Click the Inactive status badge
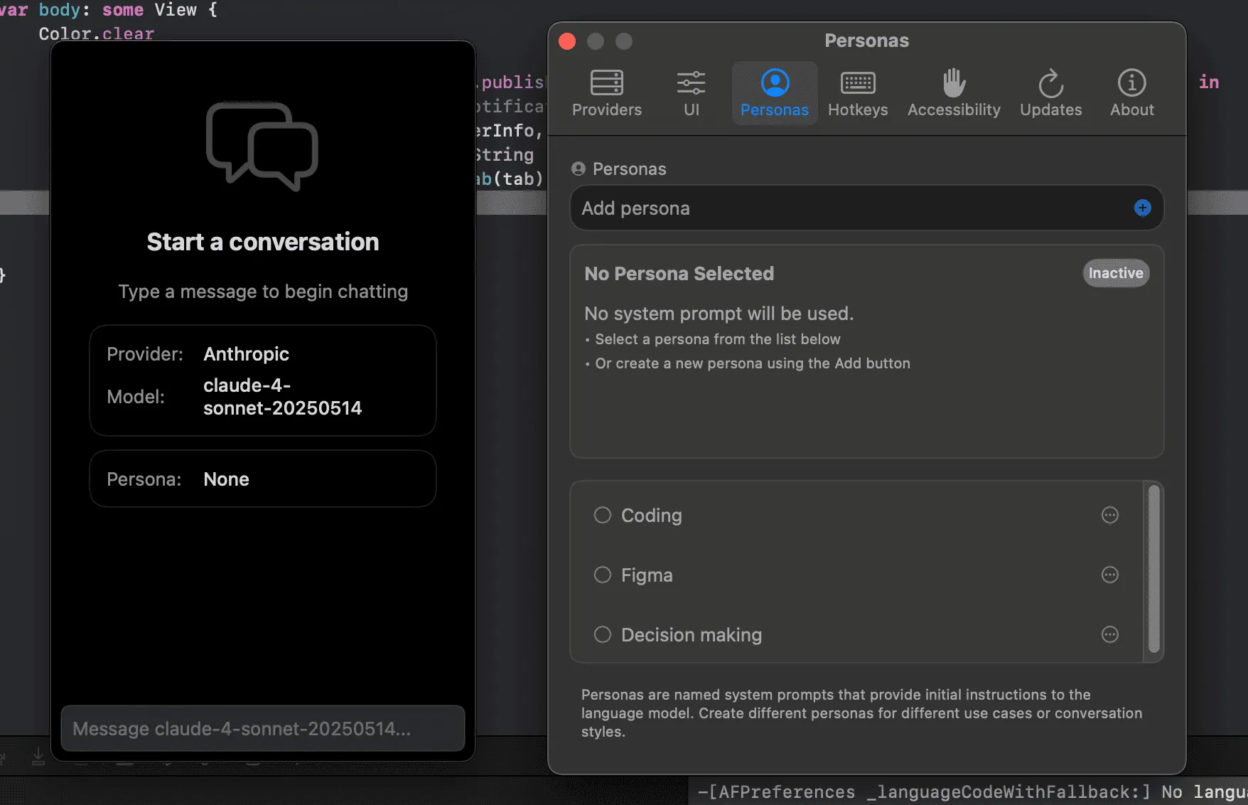The width and height of the screenshot is (1248, 805). pos(1115,273)
